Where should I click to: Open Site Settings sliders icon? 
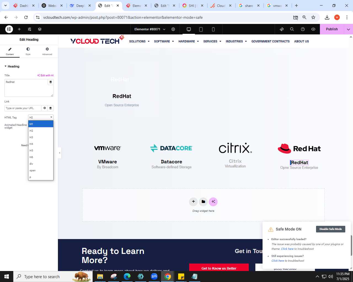pos(30,29)
